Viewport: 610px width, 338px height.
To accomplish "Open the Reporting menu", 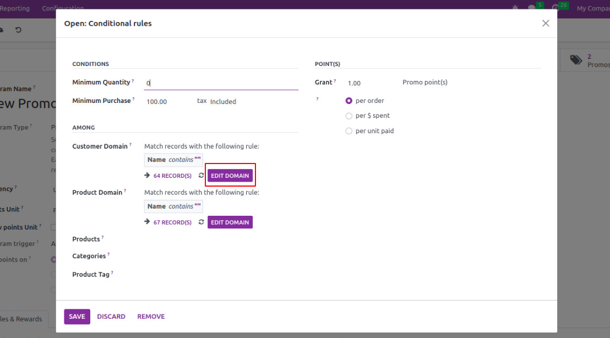I will [x=15, y=8].
